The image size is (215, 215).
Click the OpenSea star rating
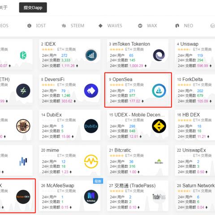116,85
